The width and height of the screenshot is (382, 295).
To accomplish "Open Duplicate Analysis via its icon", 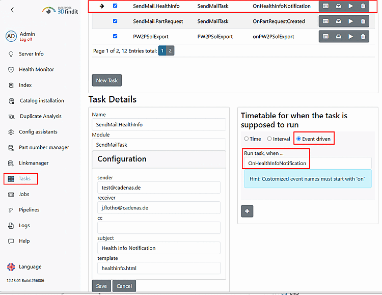I will coord(11,117).
